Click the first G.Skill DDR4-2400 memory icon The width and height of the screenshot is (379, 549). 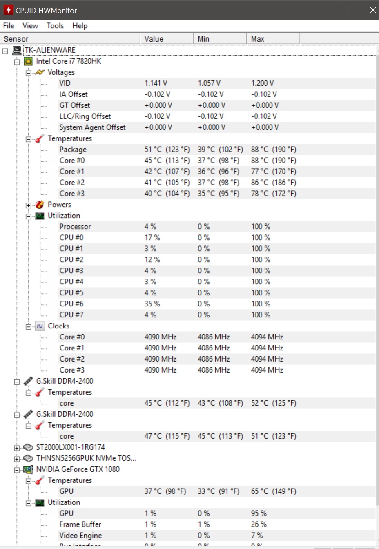click(x=28, y=381)
